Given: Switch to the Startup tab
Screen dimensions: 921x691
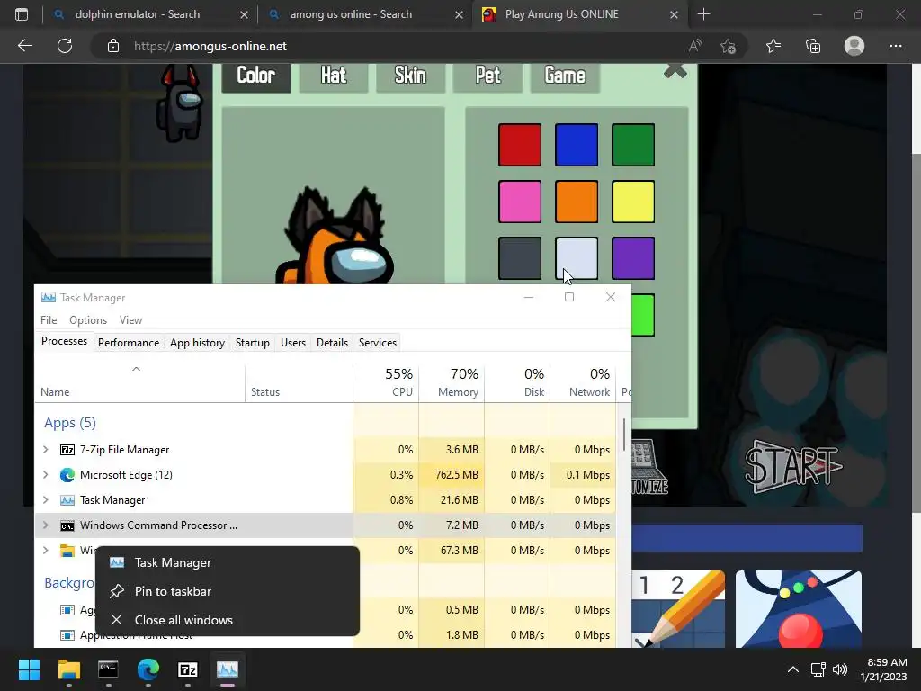Looking at the screenshot, I should [253, 343].
